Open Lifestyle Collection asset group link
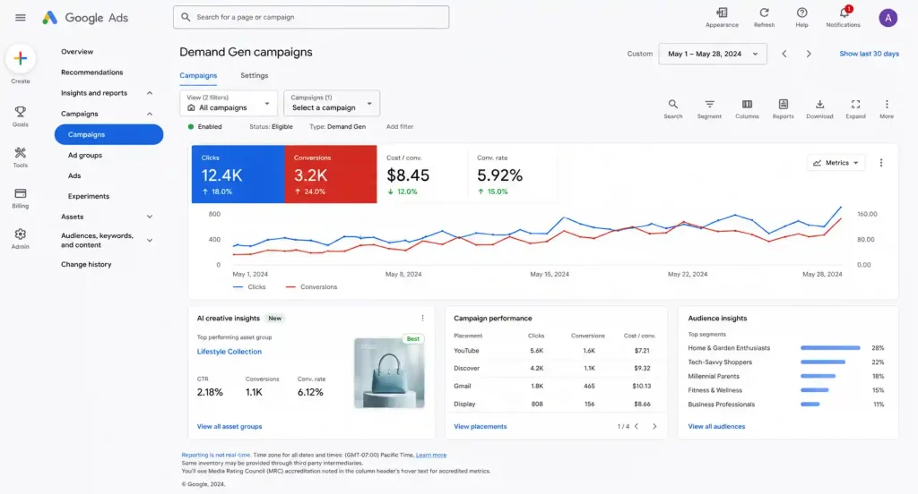918x494 pixels. [x=229, y=352]
